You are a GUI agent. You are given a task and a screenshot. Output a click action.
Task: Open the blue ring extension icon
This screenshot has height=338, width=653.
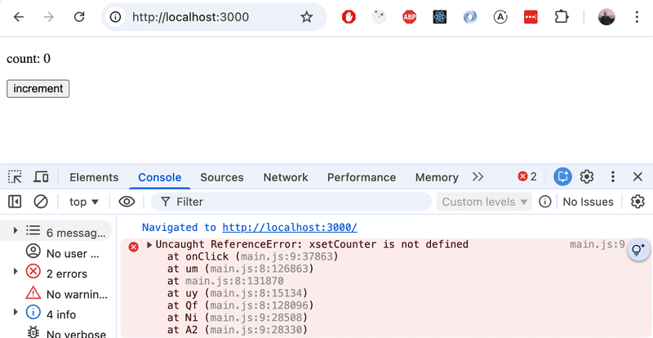[x=470, y=17]
